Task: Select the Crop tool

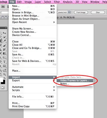Action: pos(1,41)
